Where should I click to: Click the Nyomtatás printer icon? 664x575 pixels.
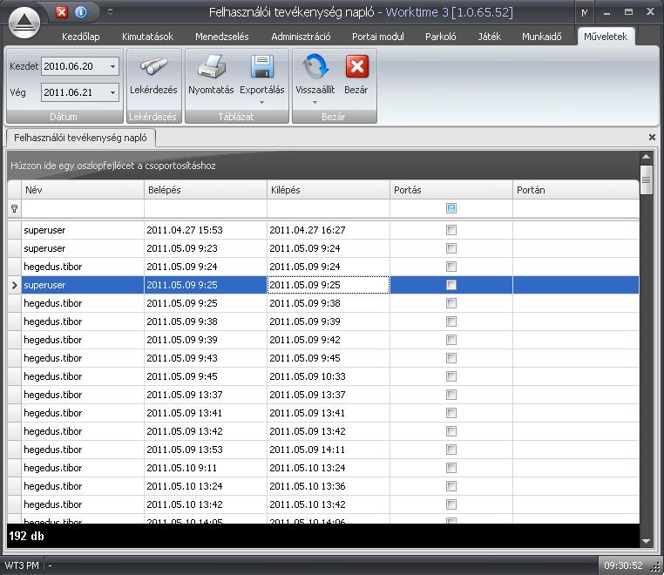211,66
